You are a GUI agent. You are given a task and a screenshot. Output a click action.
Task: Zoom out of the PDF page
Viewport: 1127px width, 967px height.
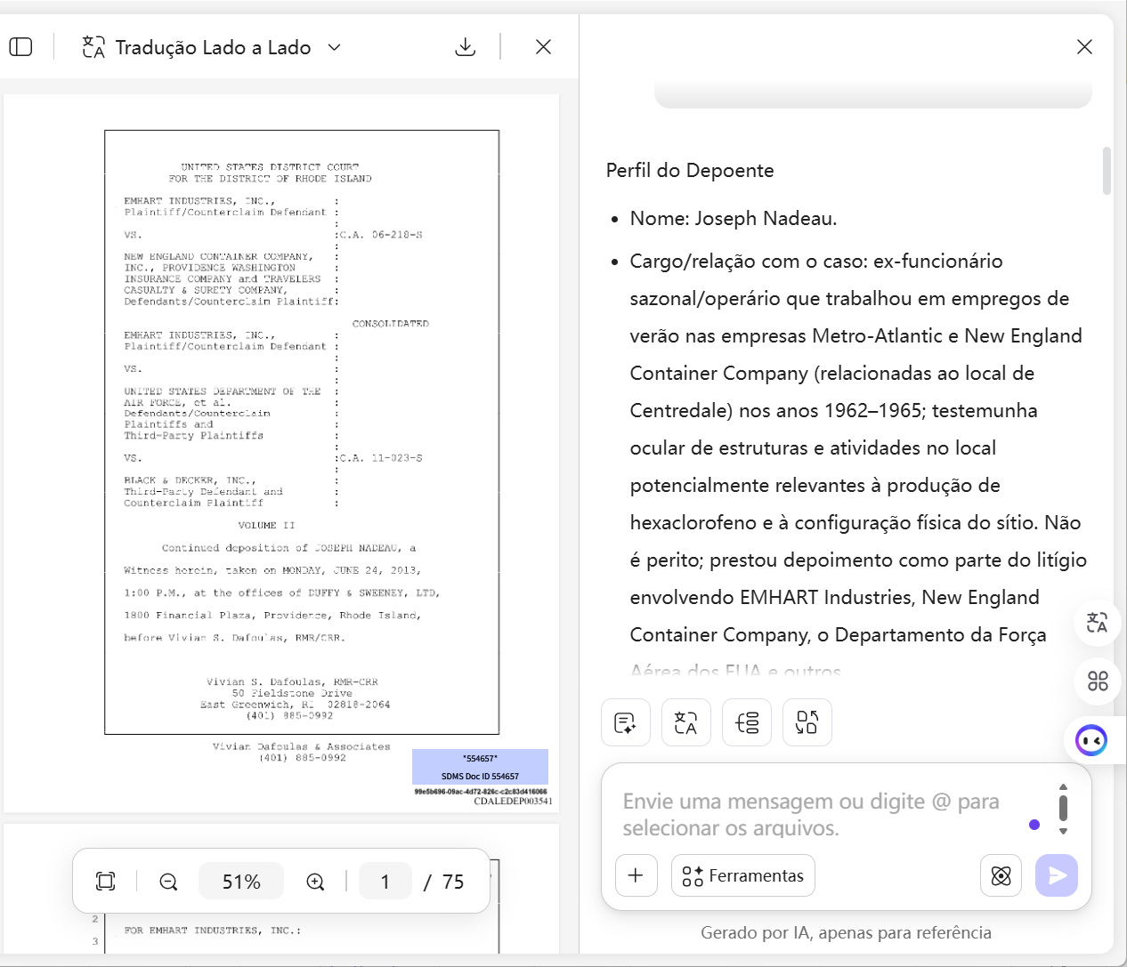pos(168,882)
